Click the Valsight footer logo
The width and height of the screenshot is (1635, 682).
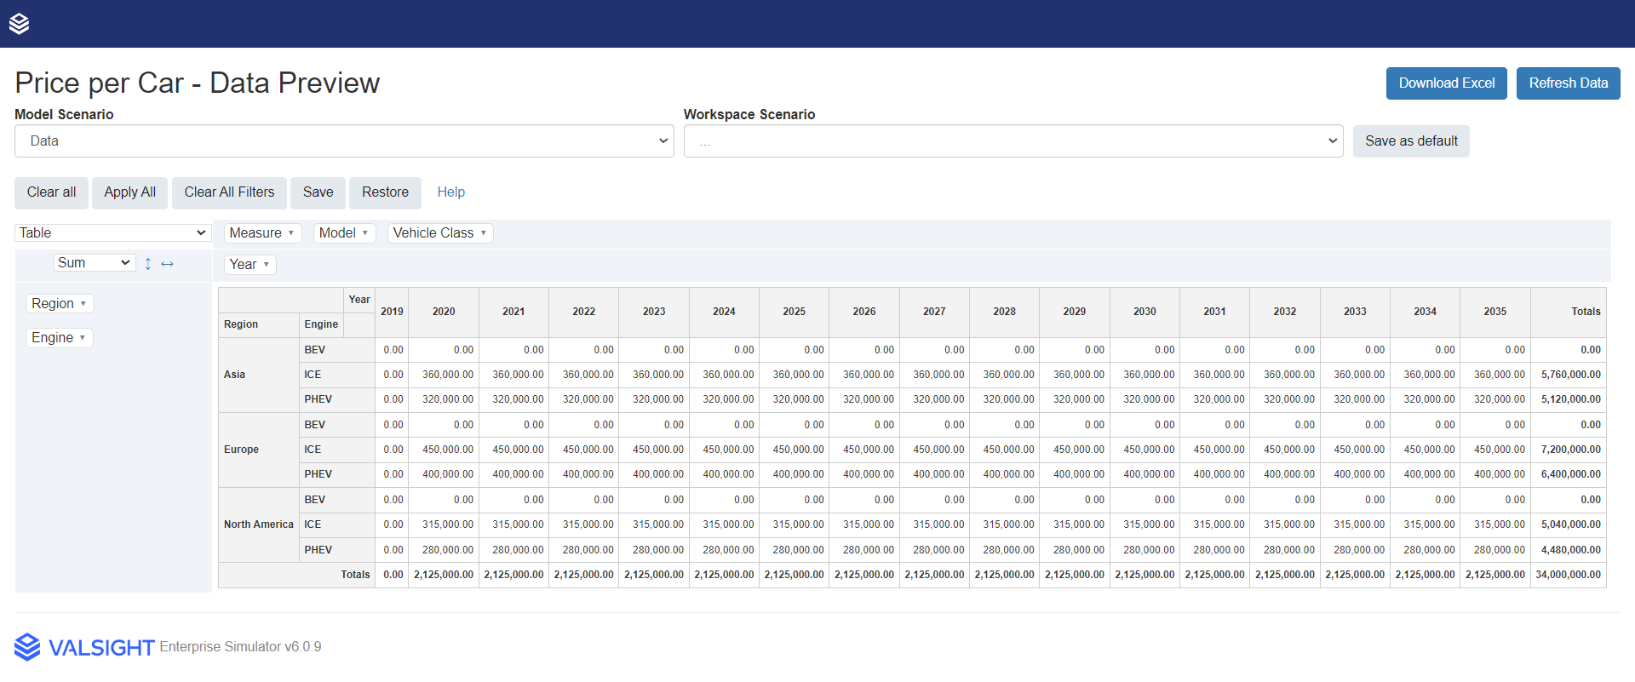(84, 647)
